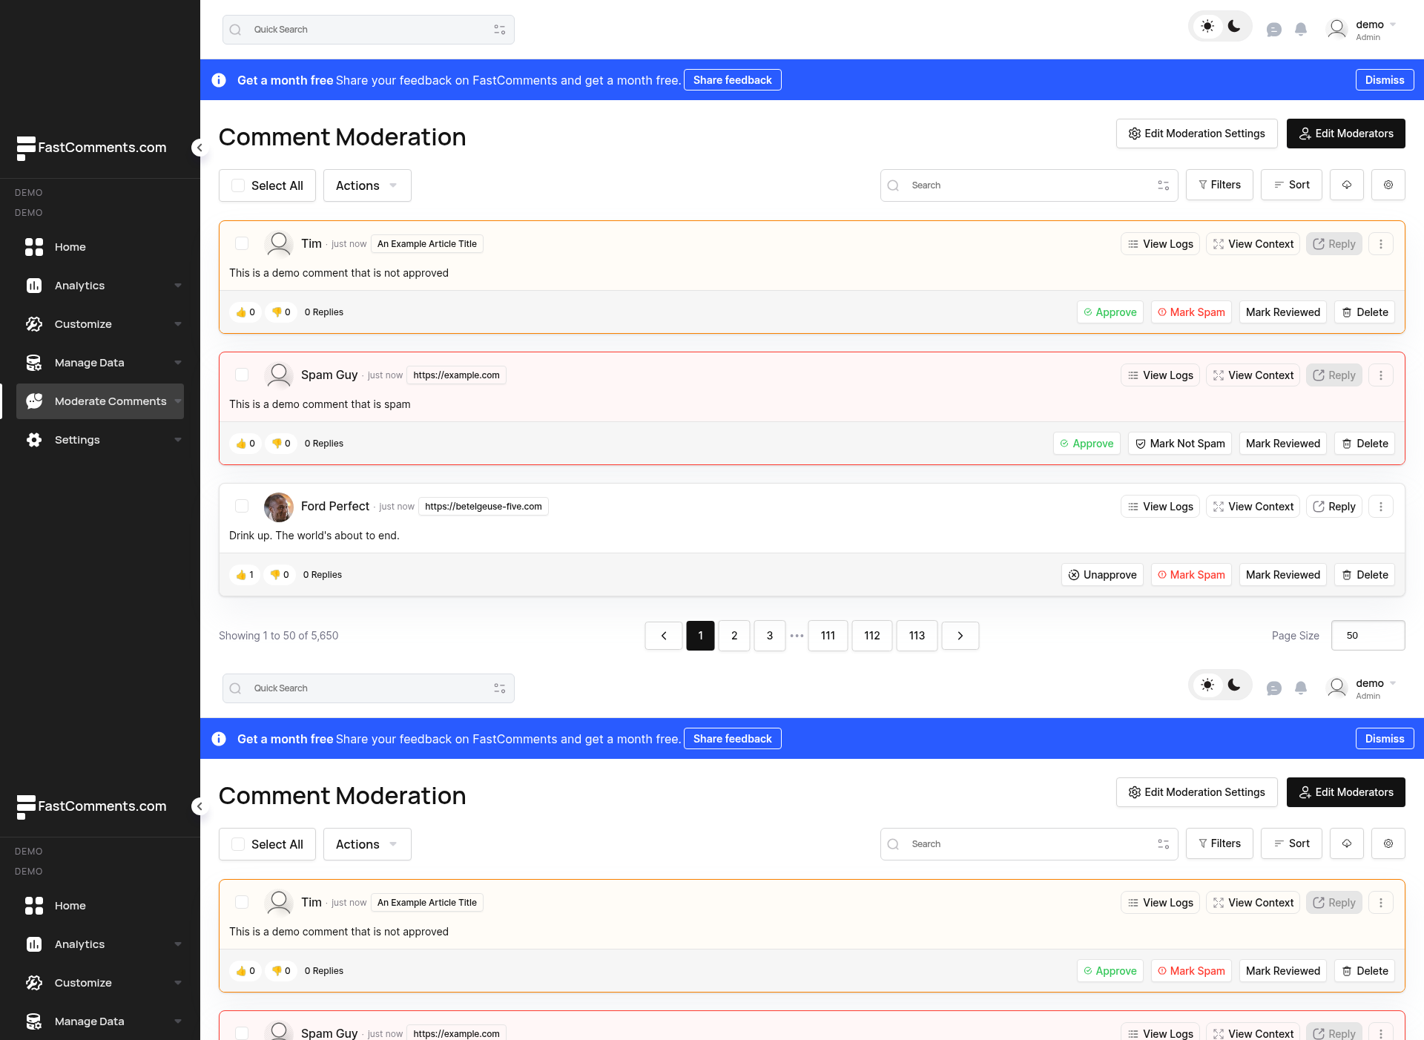Tick the lower Select All checkbox
The height and width of the screenshot is (1040, 1424).
coord(238,844)
